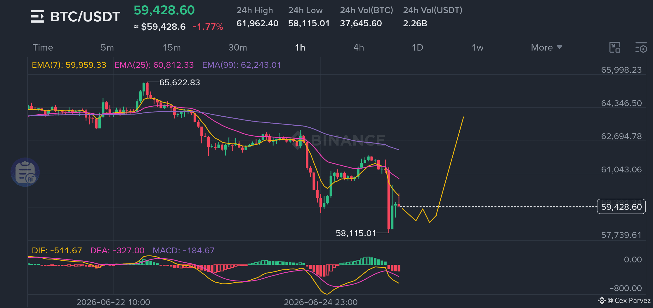Click the large green price 59,428.60
The width and height of the screenshot is (653, 308).
point(164,10)
